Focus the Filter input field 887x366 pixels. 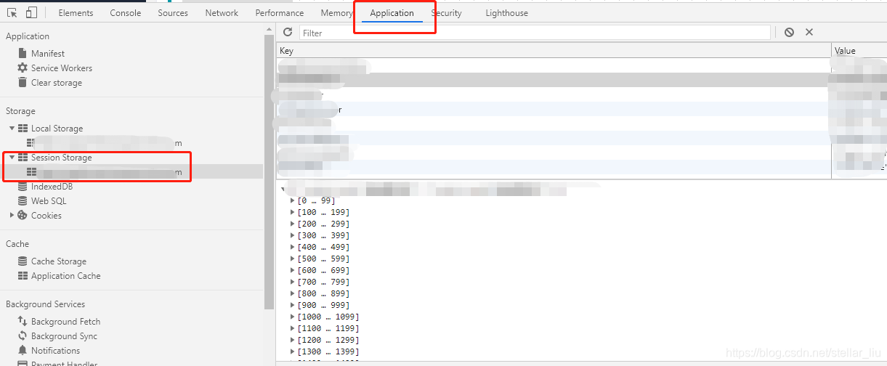tap(535, 33)
